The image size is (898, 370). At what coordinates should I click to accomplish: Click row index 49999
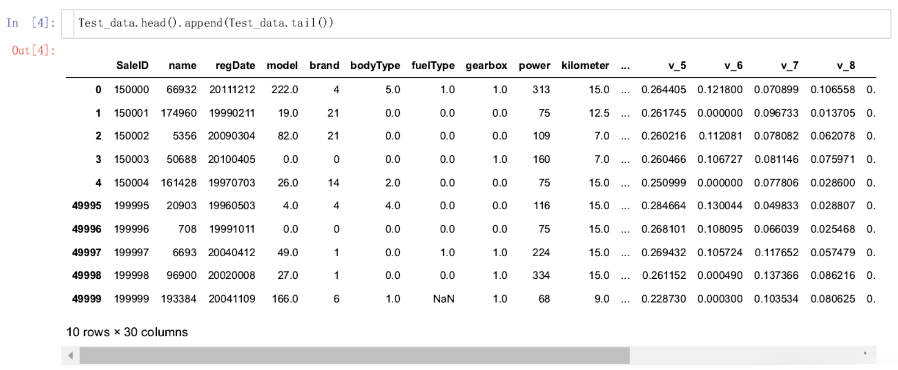[x=87, y=299]
